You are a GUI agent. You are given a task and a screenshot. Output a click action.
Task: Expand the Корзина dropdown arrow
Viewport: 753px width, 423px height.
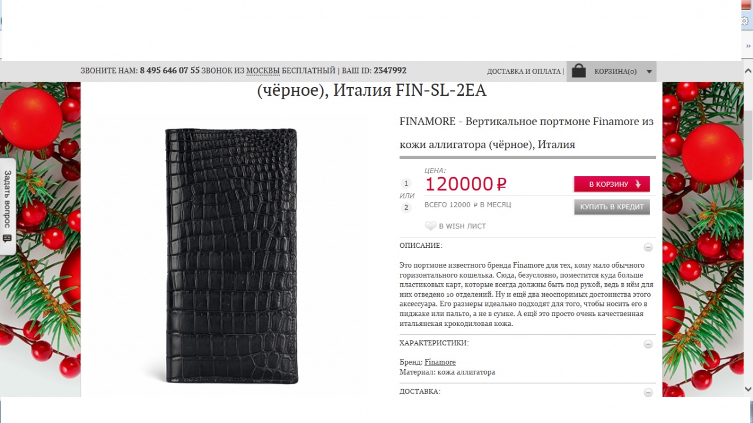[649, 72]
